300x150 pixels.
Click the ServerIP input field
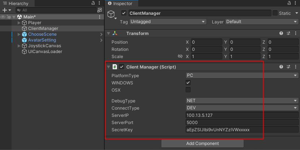coord(242,115)
